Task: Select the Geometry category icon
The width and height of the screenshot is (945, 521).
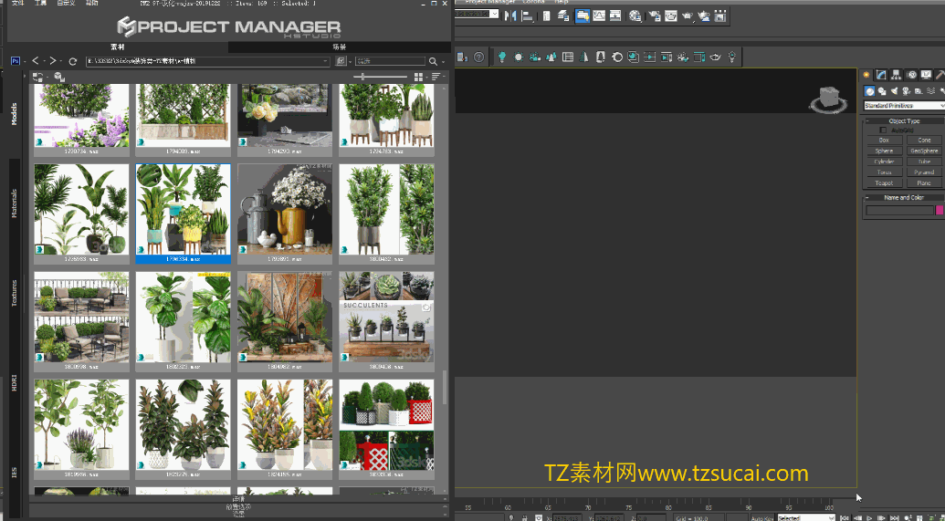Action: [x=869, y=91]
